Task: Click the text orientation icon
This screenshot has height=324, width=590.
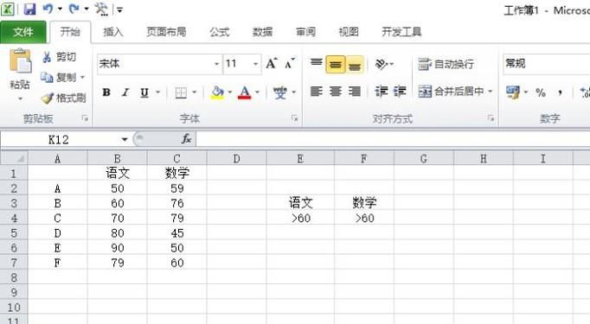Action: [382, 64]
